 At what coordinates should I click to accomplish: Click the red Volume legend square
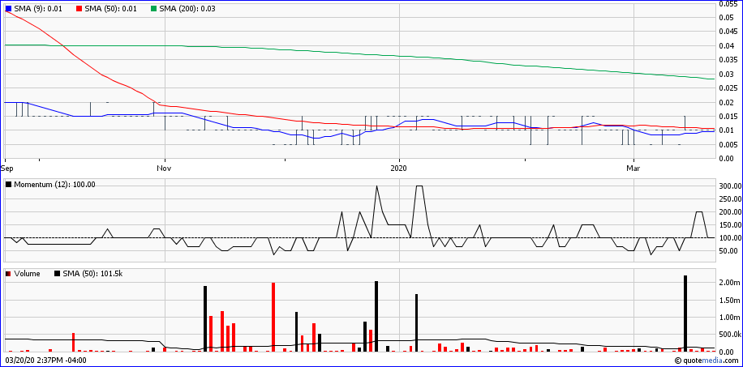(x=9, y=274)
